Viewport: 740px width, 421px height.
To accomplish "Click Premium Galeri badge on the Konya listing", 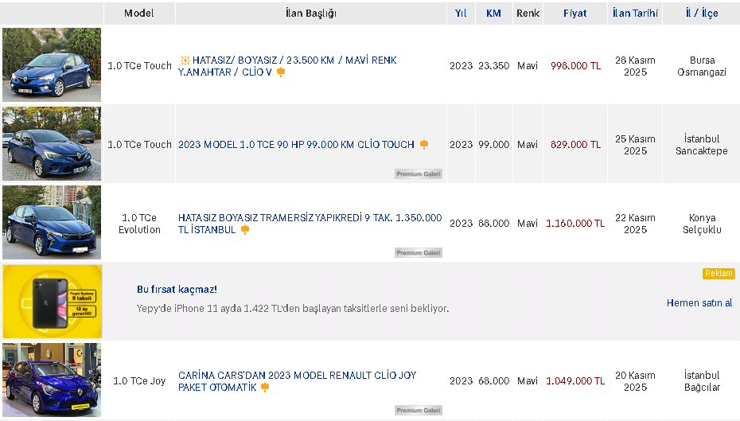I will pyautogui.click(x=419, y=252).
